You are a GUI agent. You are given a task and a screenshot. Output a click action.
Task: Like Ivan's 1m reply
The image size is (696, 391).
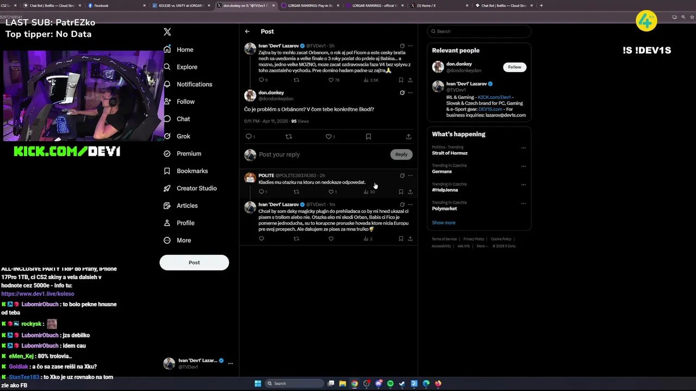[331, 238]
